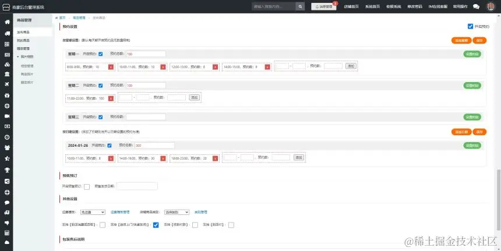This screenshot has height=251, width=501.
Task: Click the 预售发货日期 date field
Action: (137, 186)
